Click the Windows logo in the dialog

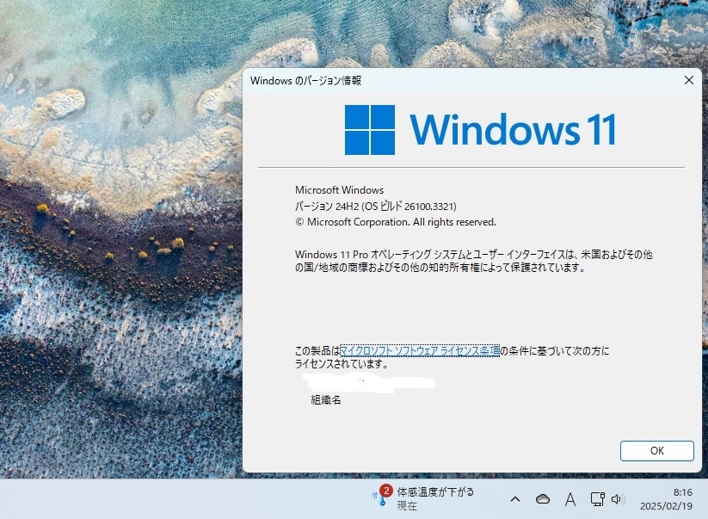pyautogui.click(x=370, y=130)
